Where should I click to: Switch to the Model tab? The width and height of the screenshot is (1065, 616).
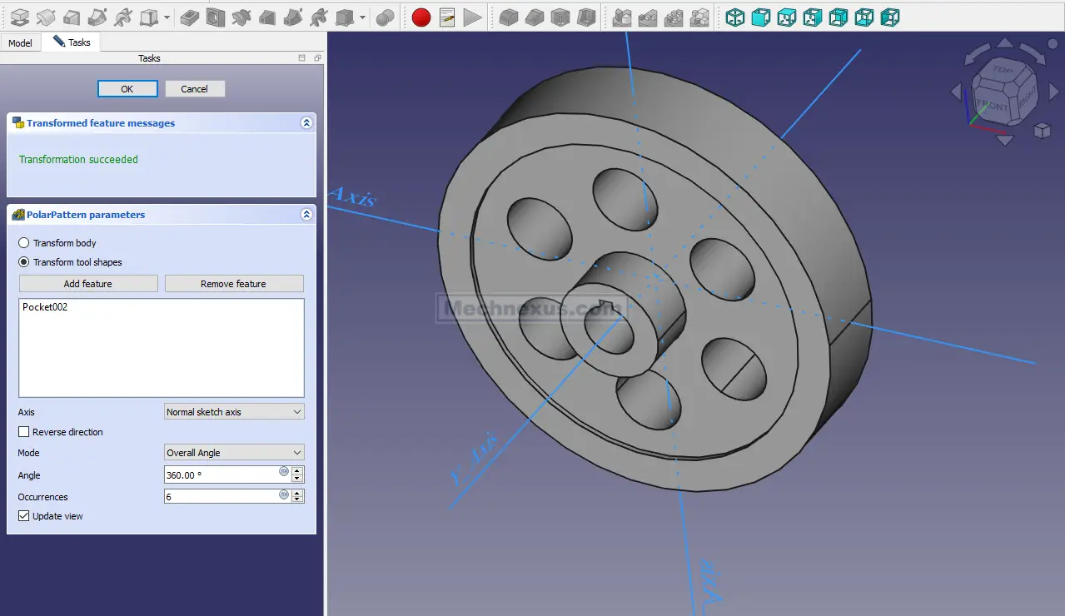[20, 42]
